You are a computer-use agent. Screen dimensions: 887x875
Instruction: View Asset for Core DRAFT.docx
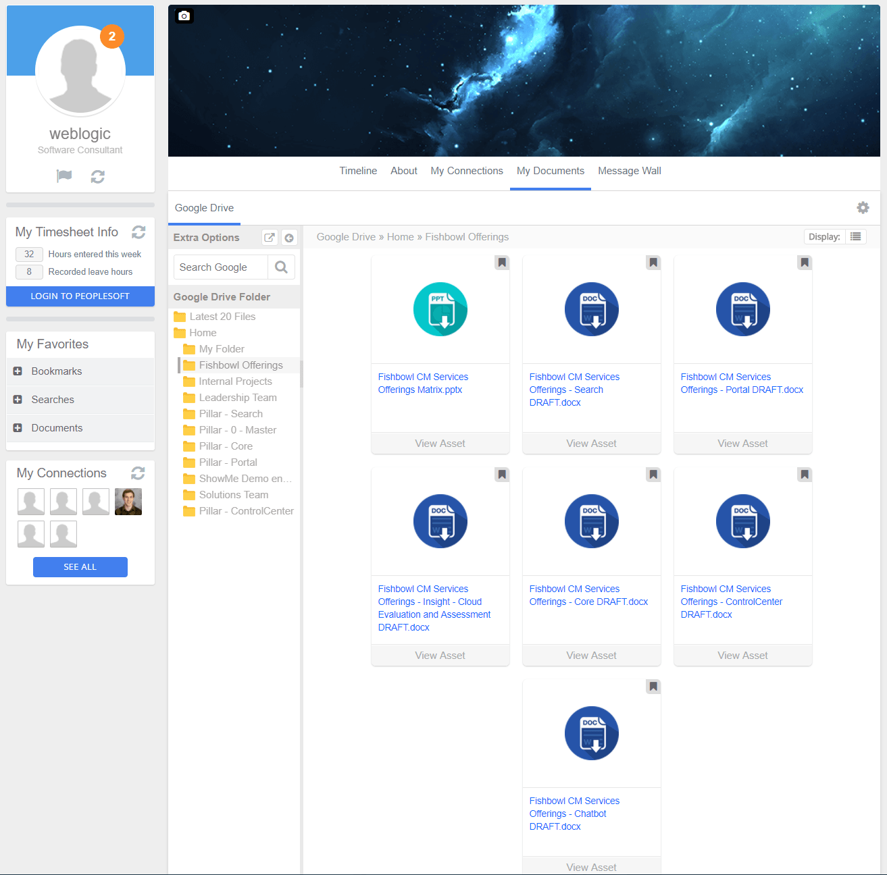point(592,656)
